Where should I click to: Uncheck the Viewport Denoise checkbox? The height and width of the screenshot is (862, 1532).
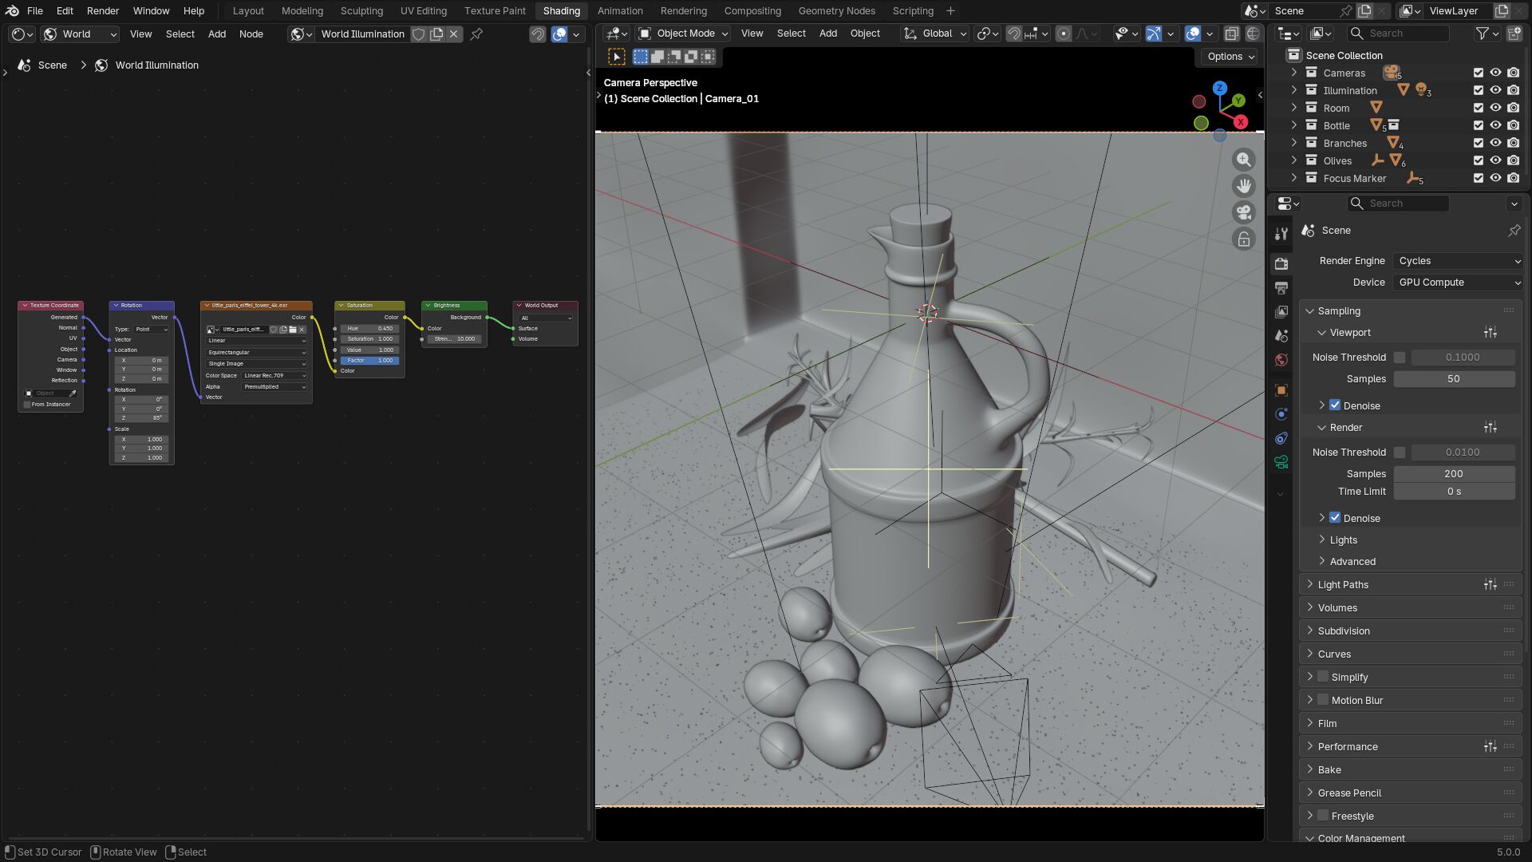[1335, 405]
